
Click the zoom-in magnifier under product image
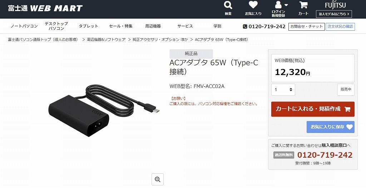(x=158, y=179)
